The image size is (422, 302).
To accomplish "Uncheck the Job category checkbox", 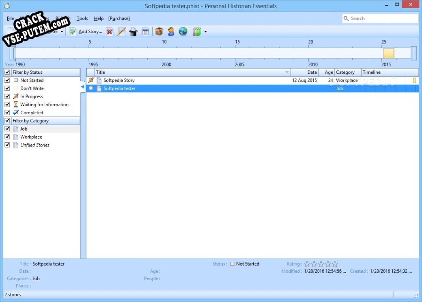I will pyautogui.click(x=7, y=129).
